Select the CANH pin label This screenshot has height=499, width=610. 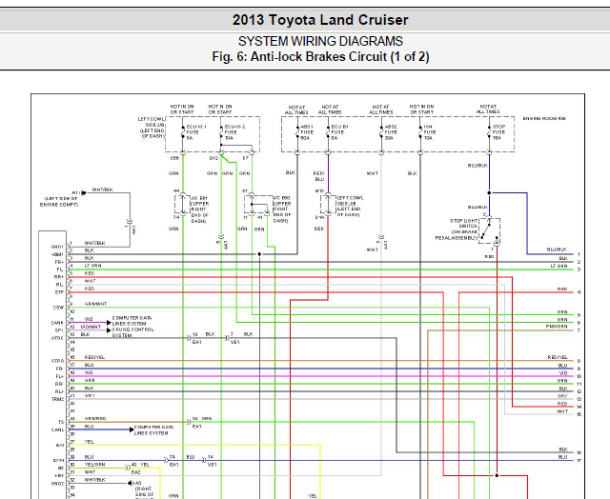[x=57, y=323]
